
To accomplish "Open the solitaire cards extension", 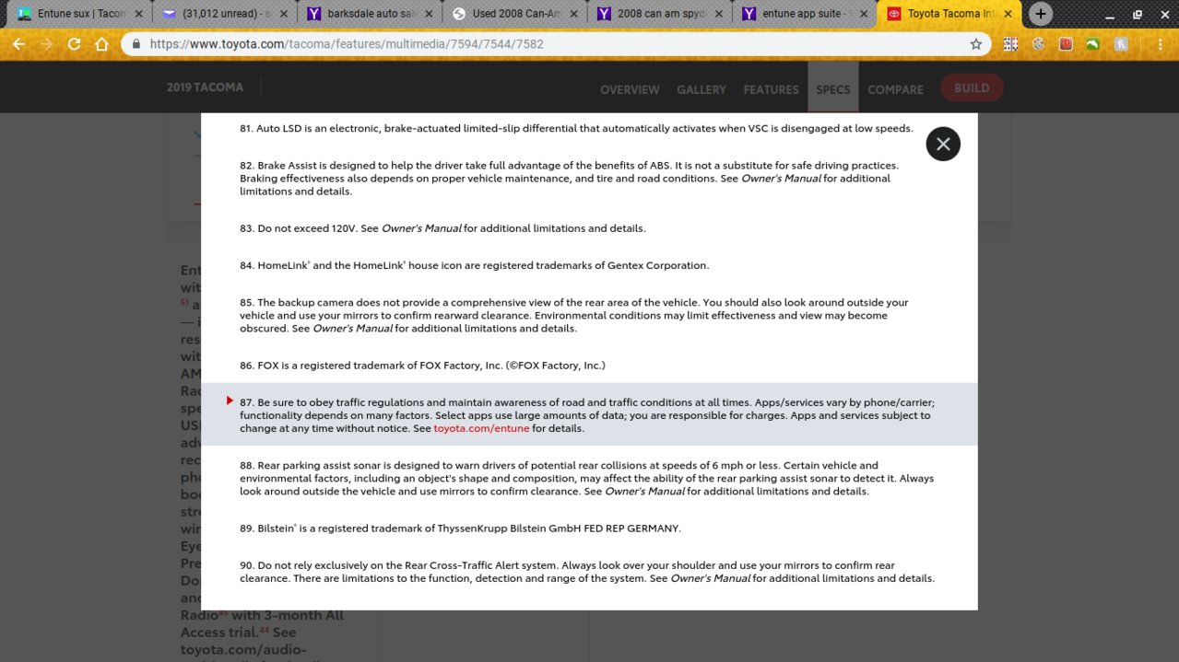I will point(1010,43).
